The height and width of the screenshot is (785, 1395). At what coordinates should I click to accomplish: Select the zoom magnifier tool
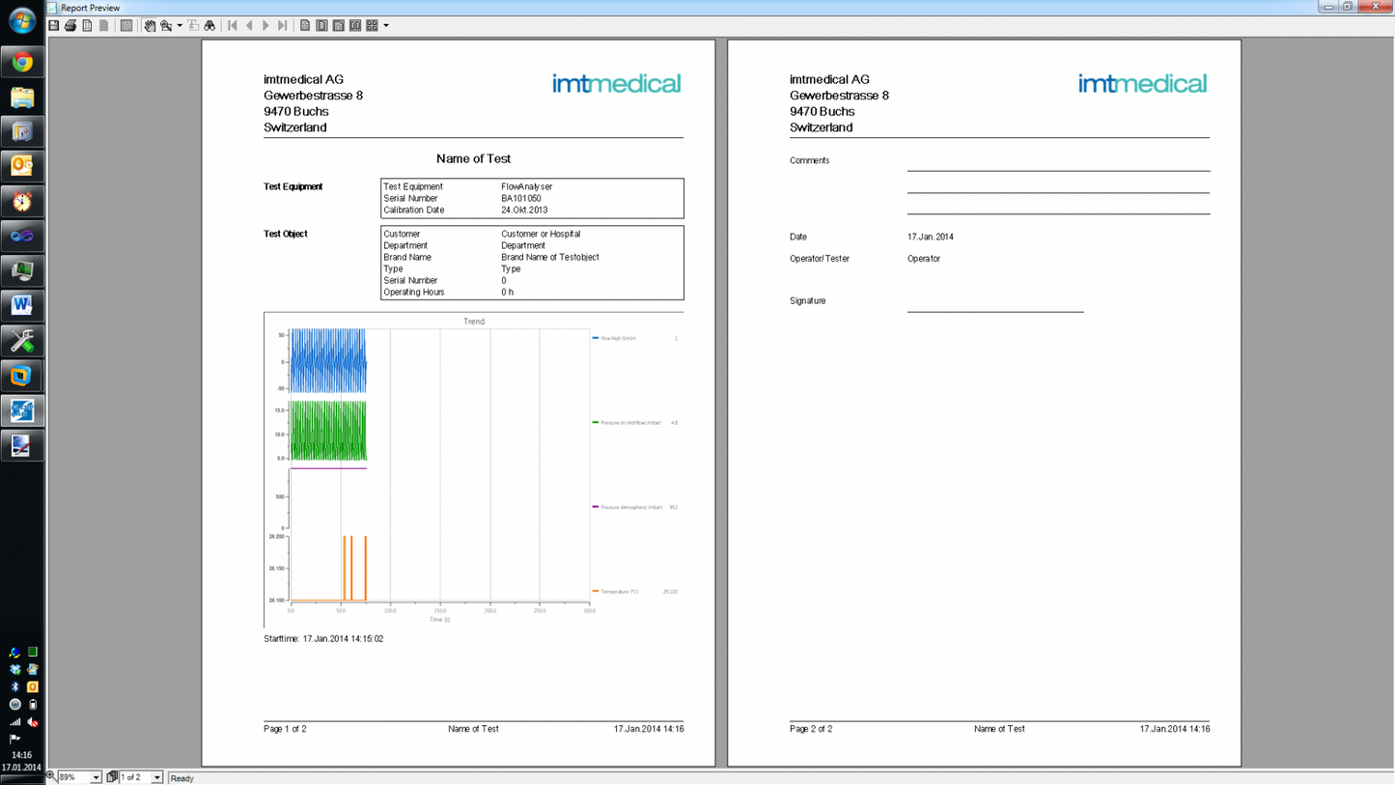point(166,24)
